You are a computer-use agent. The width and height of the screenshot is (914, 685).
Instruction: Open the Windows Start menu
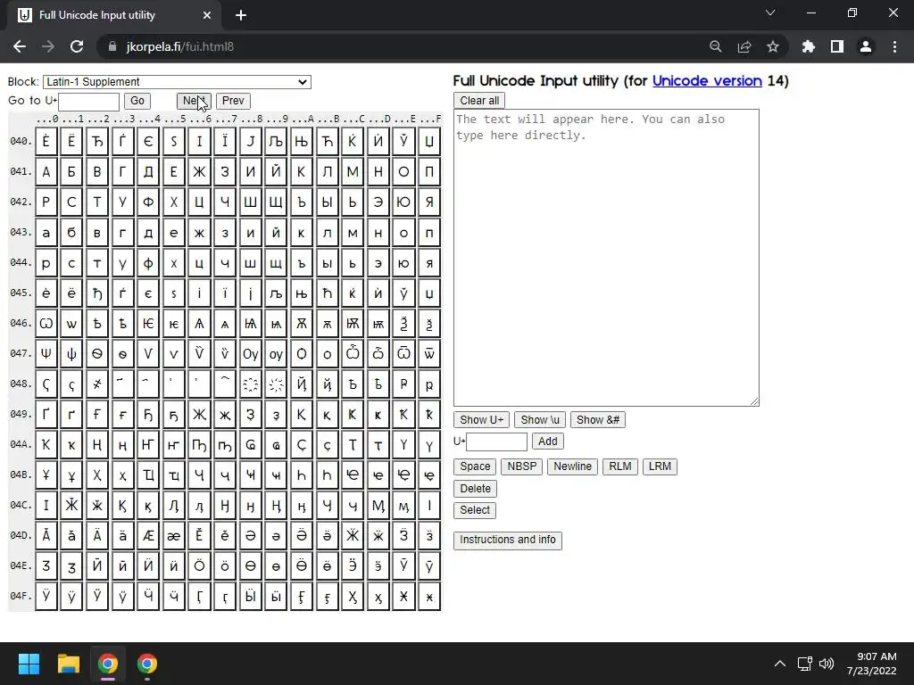(x=29, y=664)
